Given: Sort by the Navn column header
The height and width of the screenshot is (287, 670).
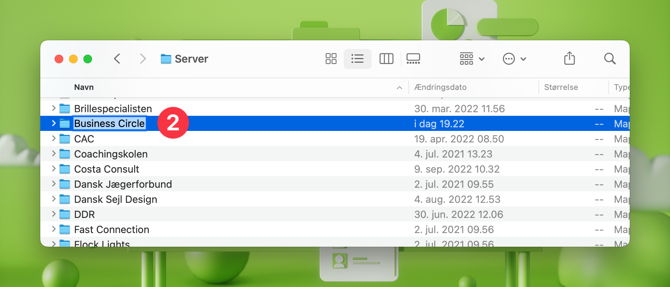Looking at the screenshot, I should pyautogui.click(x=84, y=87).
